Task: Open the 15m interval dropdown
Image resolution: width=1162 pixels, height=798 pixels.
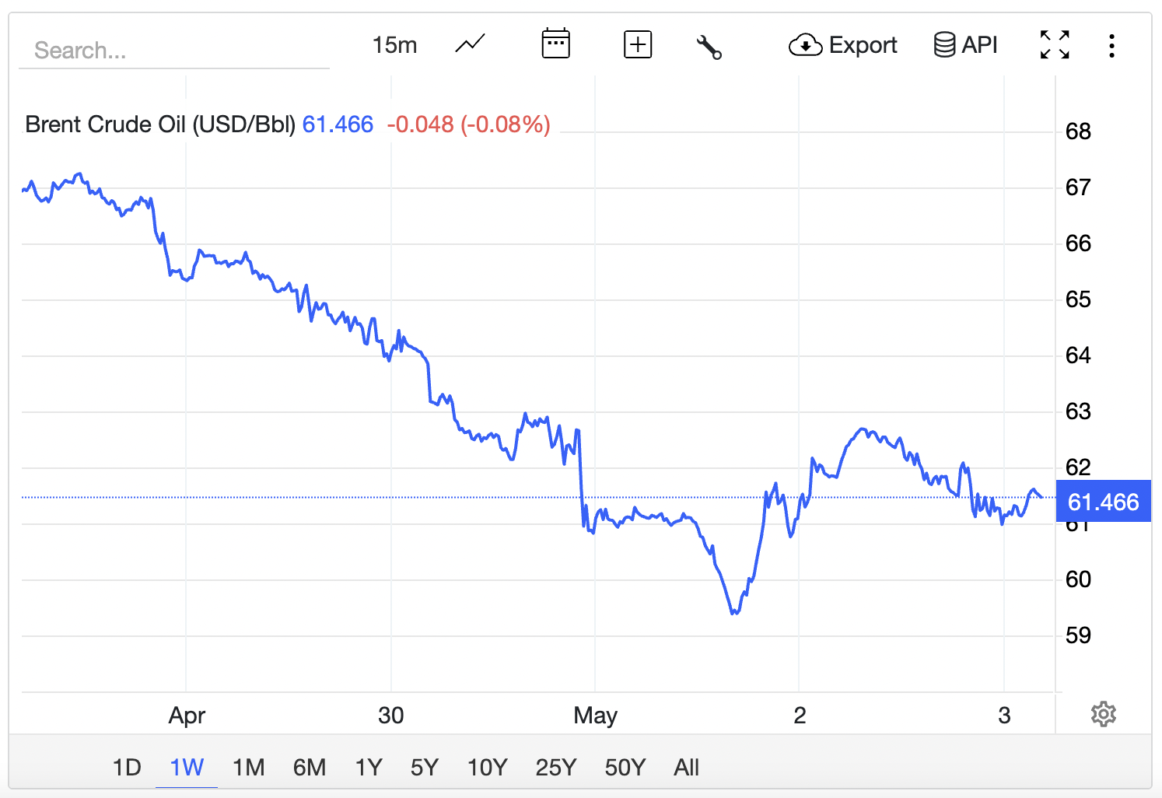Action: coord(394,45)
